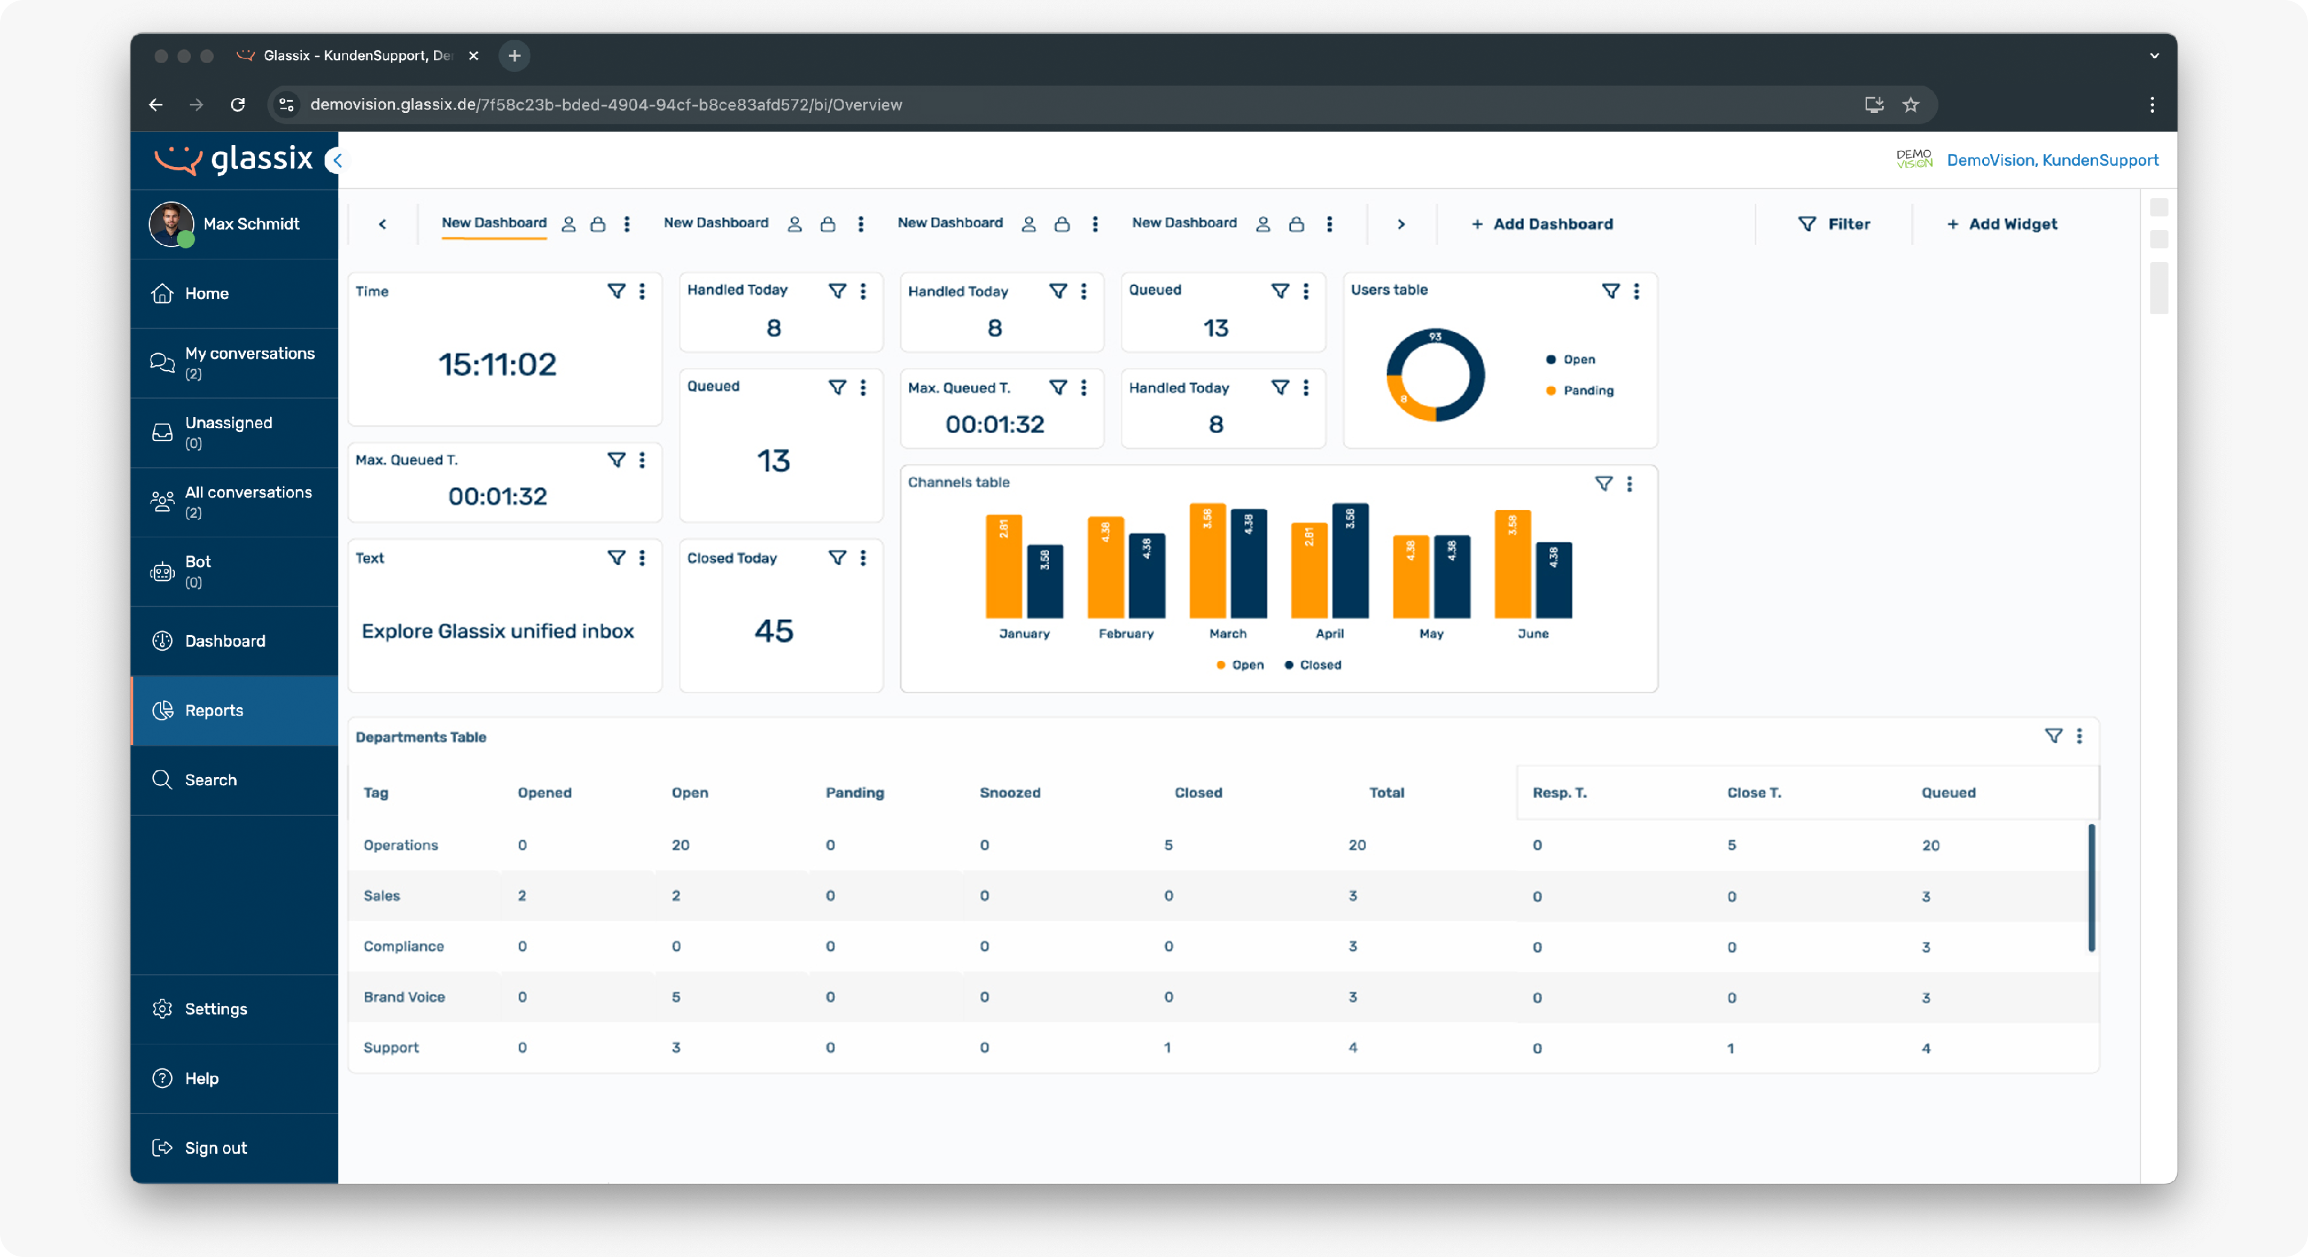Open Dashboard in sidebar

234,641
